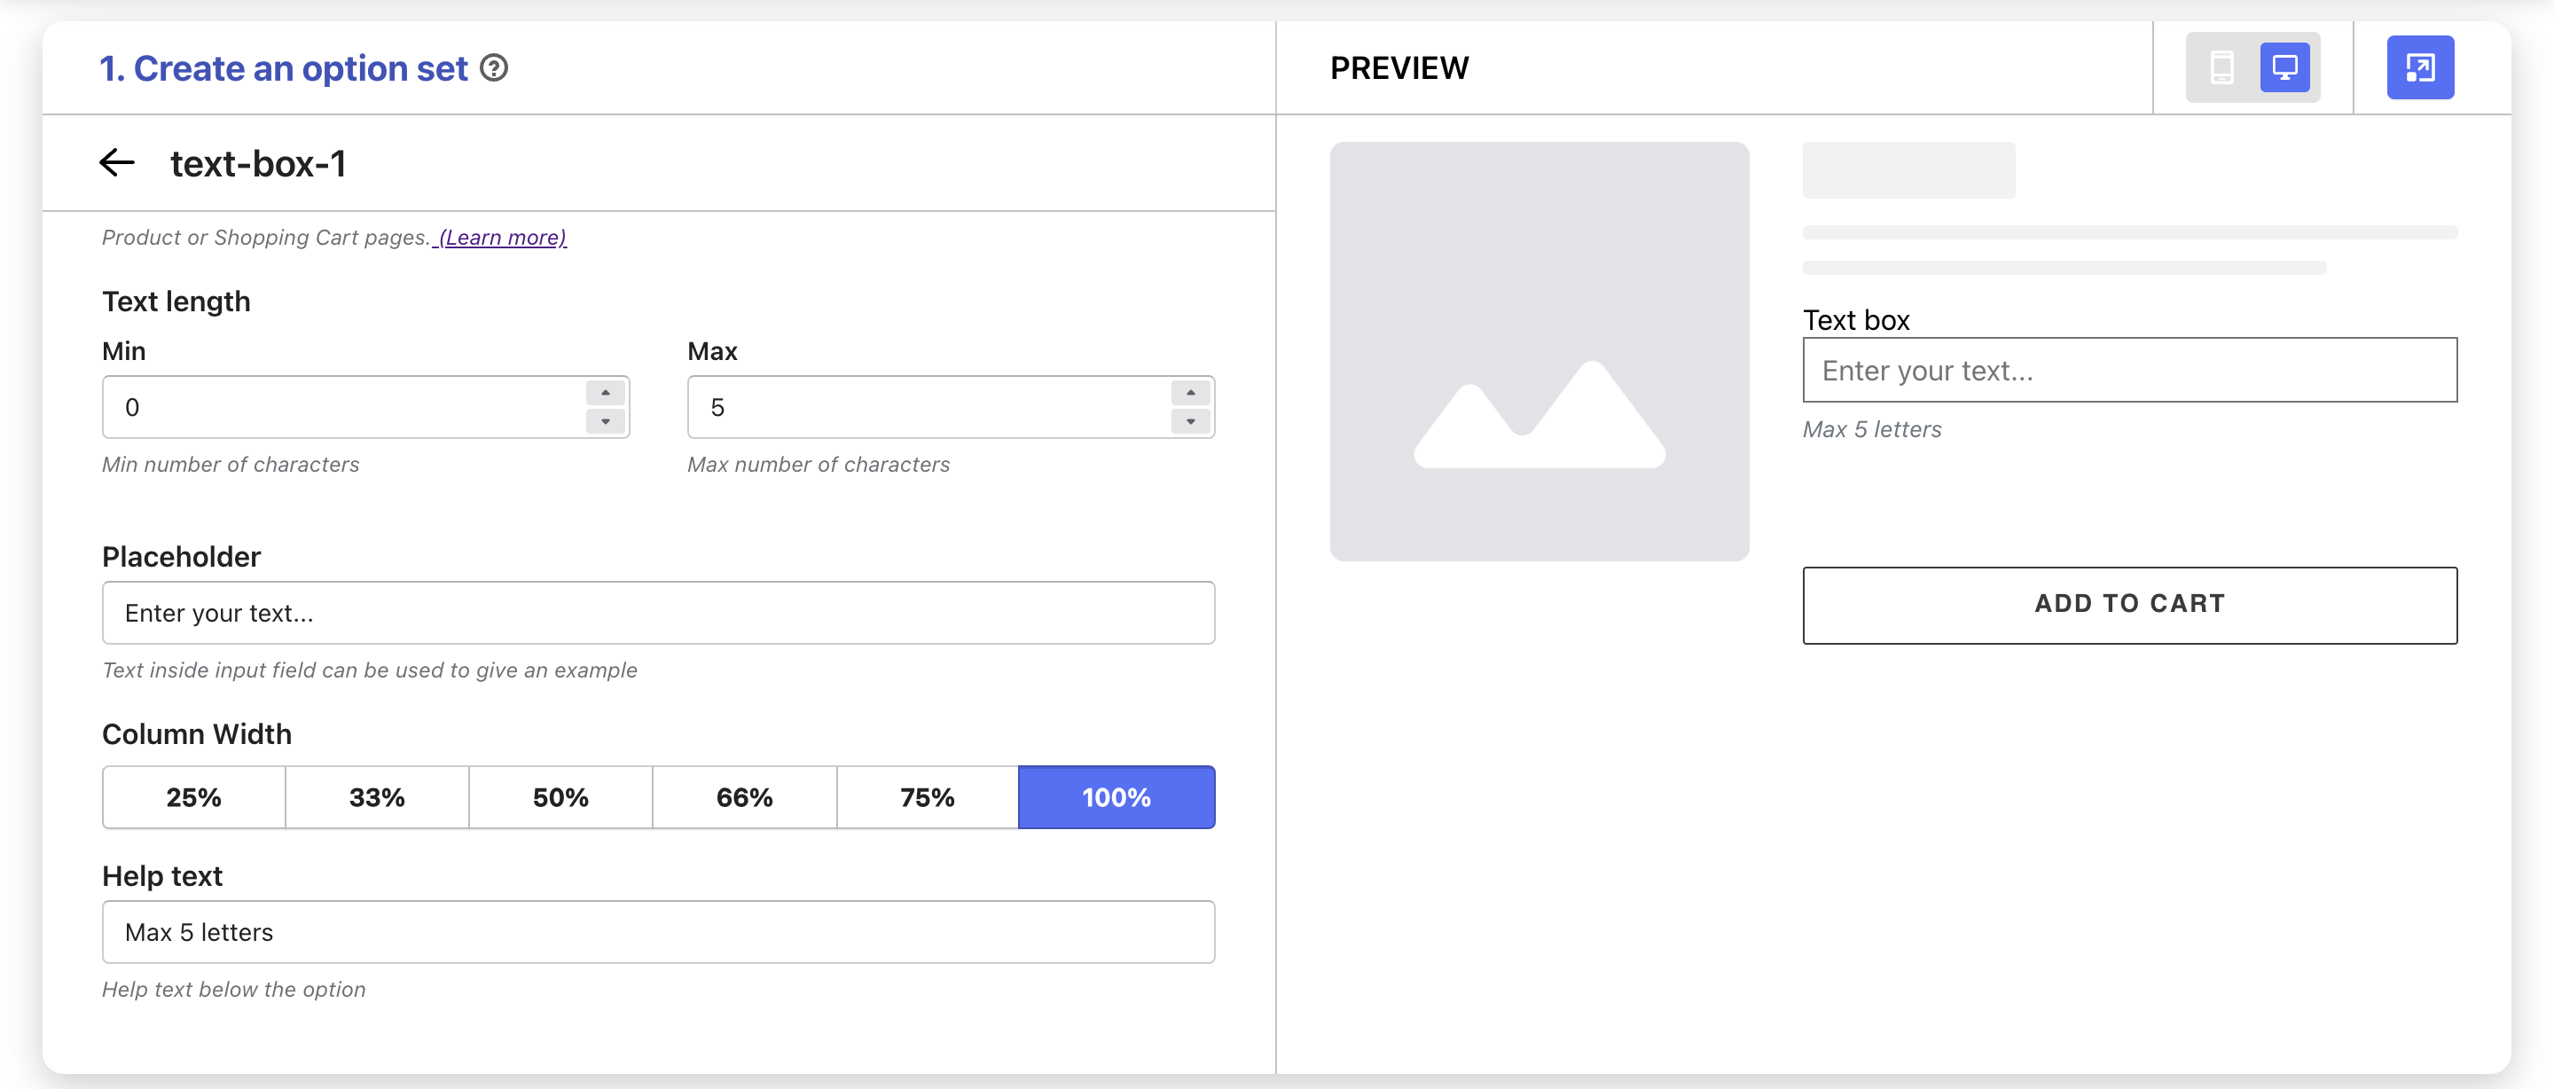This screenshot has width=2554, height=1089.
Task: Open the Learn more link
Action: (x=503, y=238)
